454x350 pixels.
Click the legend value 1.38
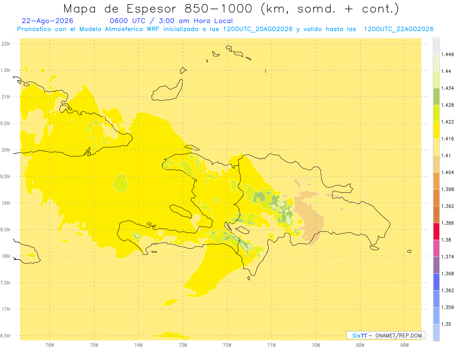[x=446, y=240]
